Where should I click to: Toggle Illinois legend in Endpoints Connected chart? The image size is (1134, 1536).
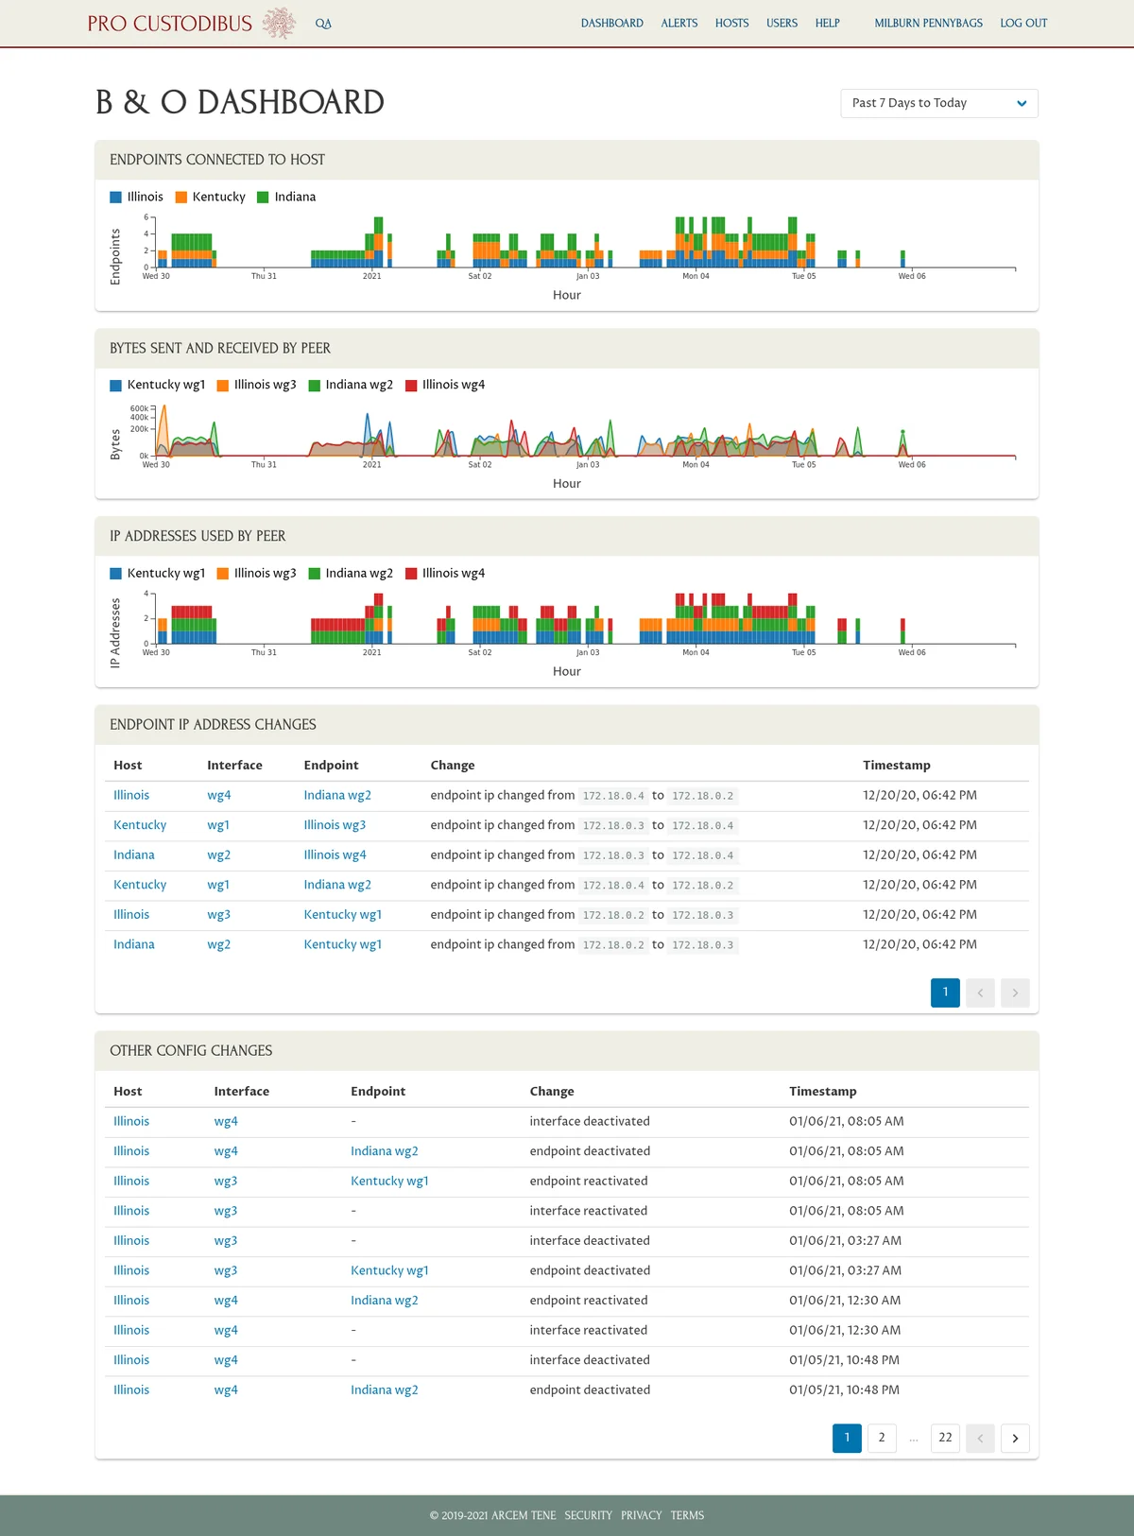click(x=136, y=197)
